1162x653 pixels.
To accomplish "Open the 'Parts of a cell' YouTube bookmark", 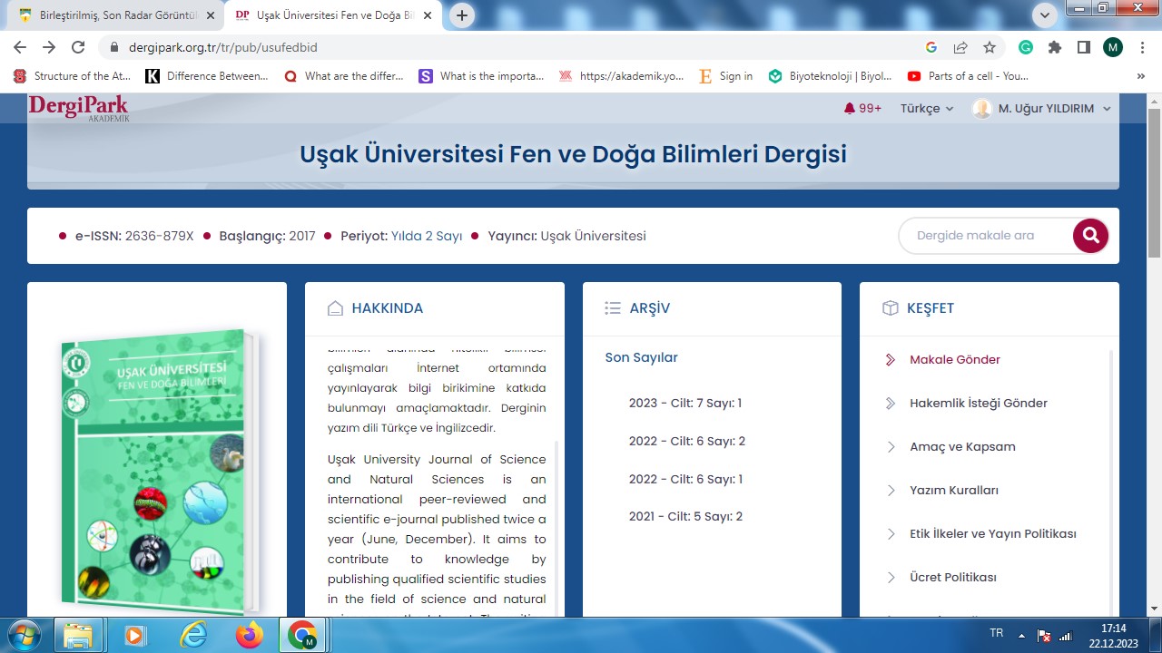I will tap(968, 76).
